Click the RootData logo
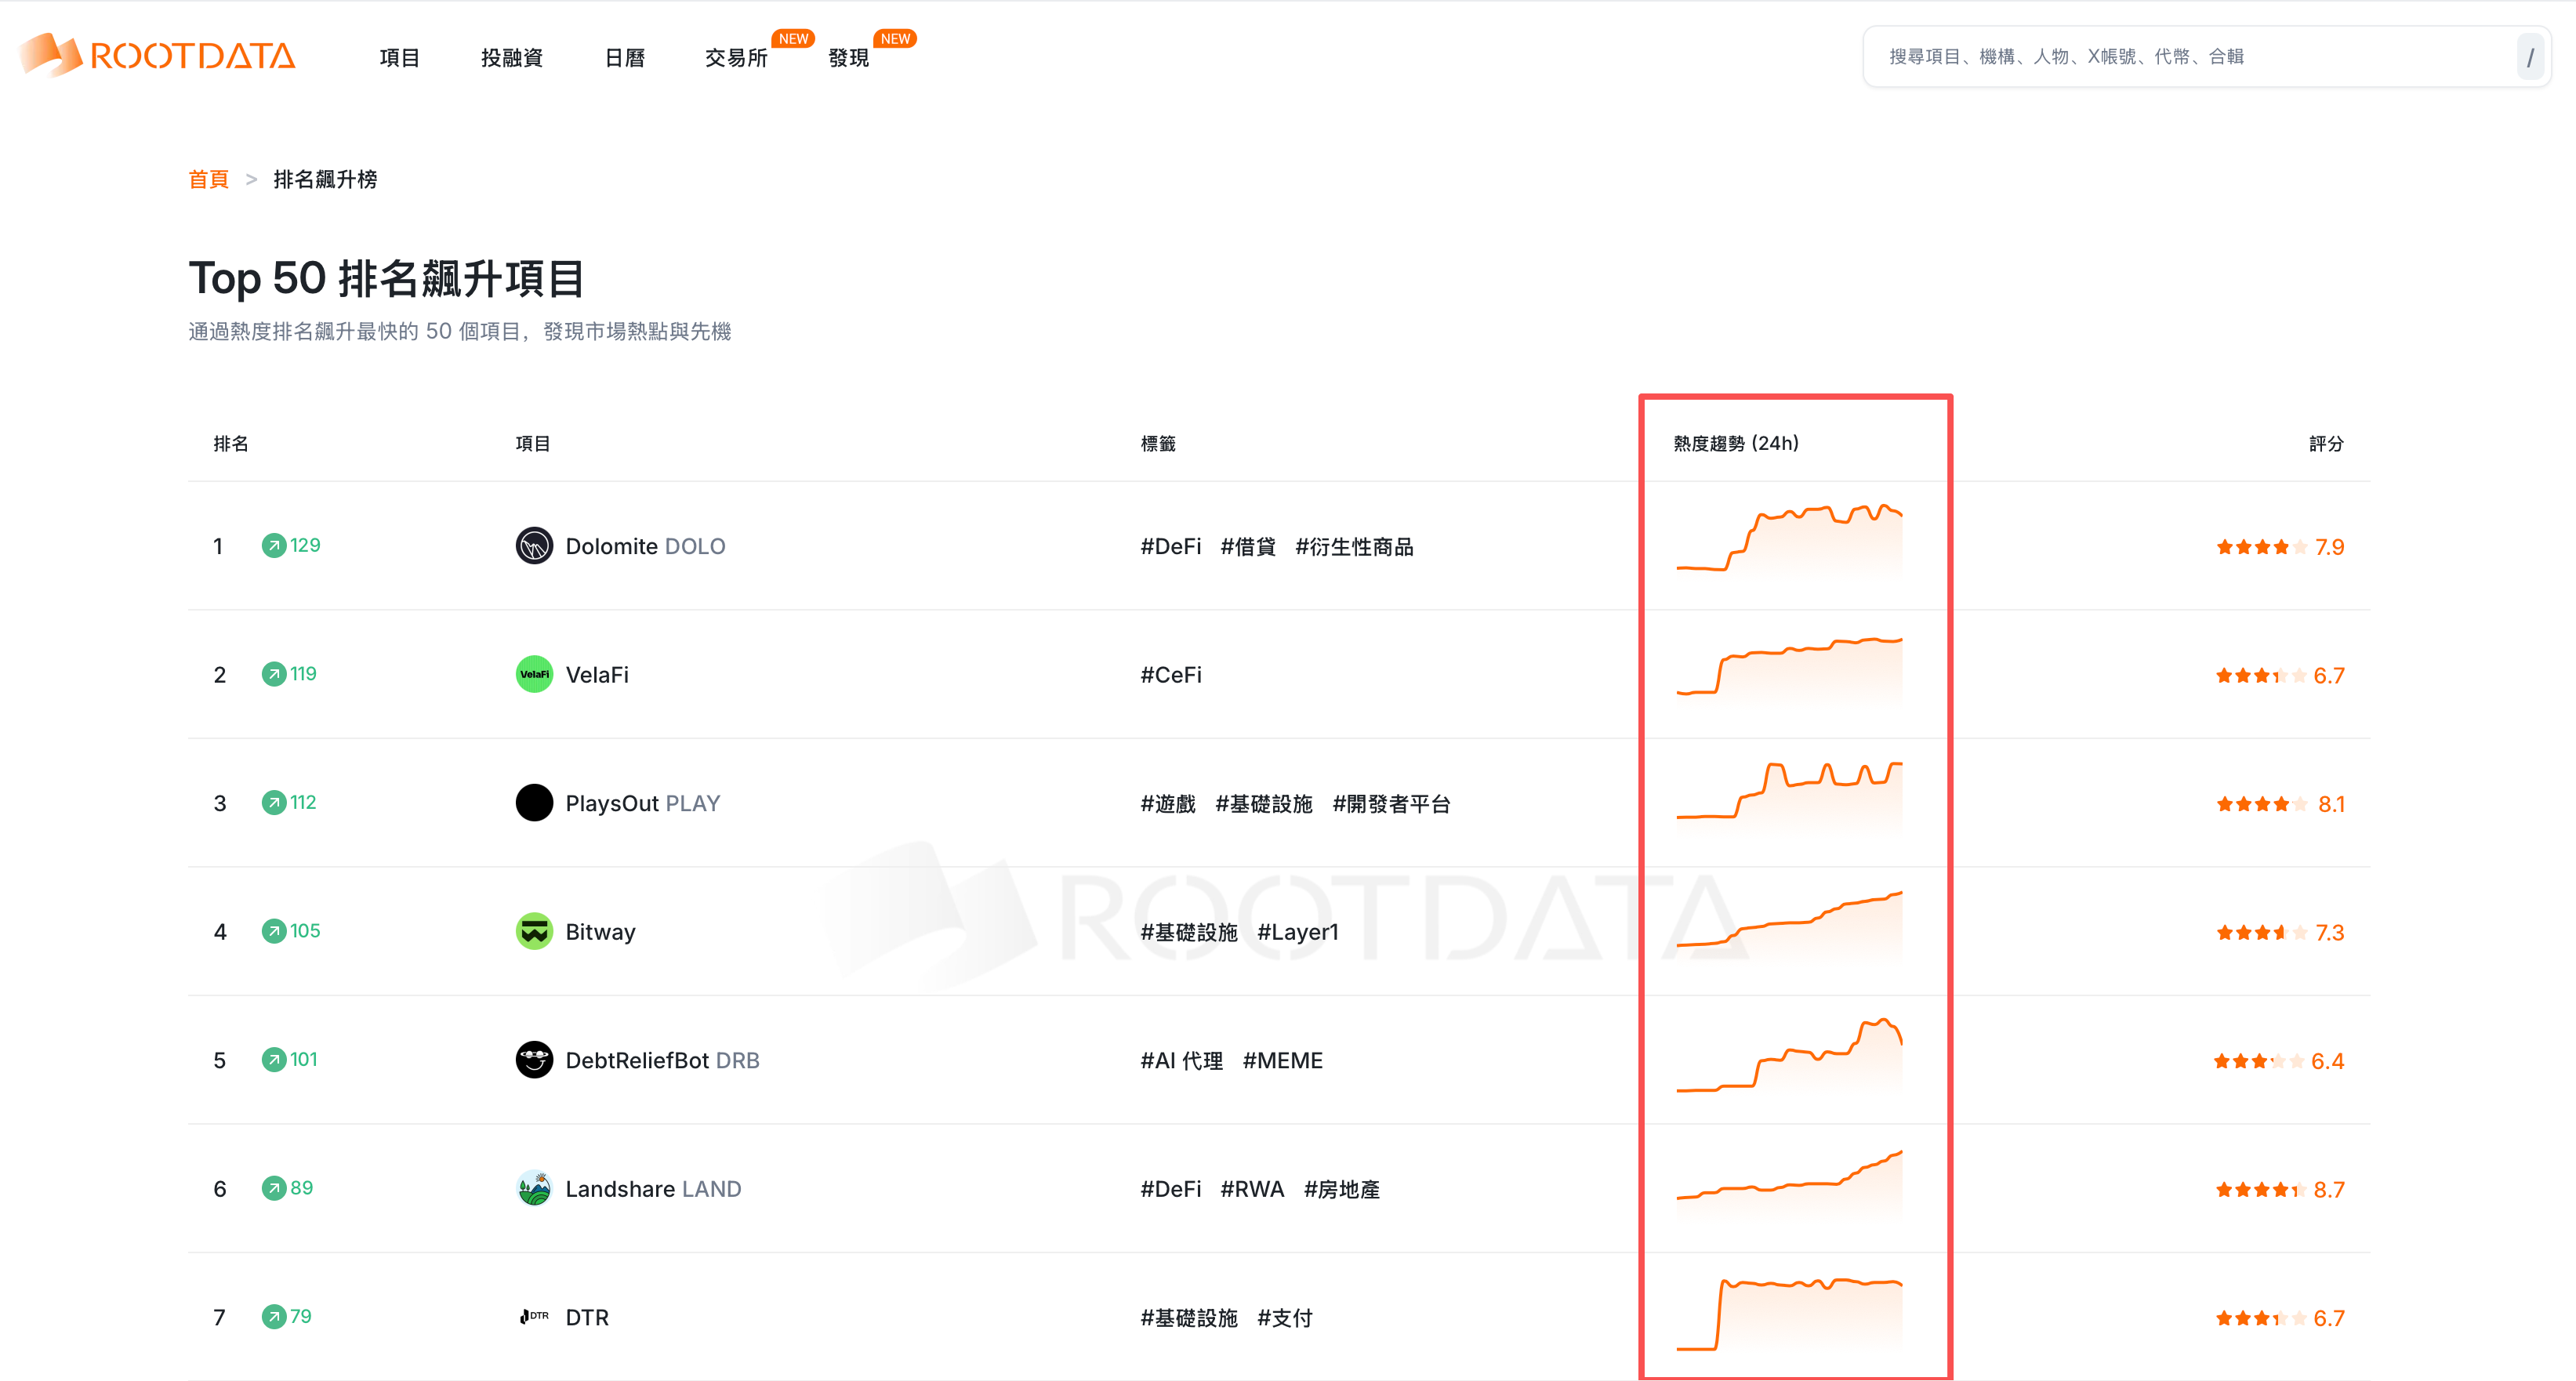 click(x=158, y=55)
